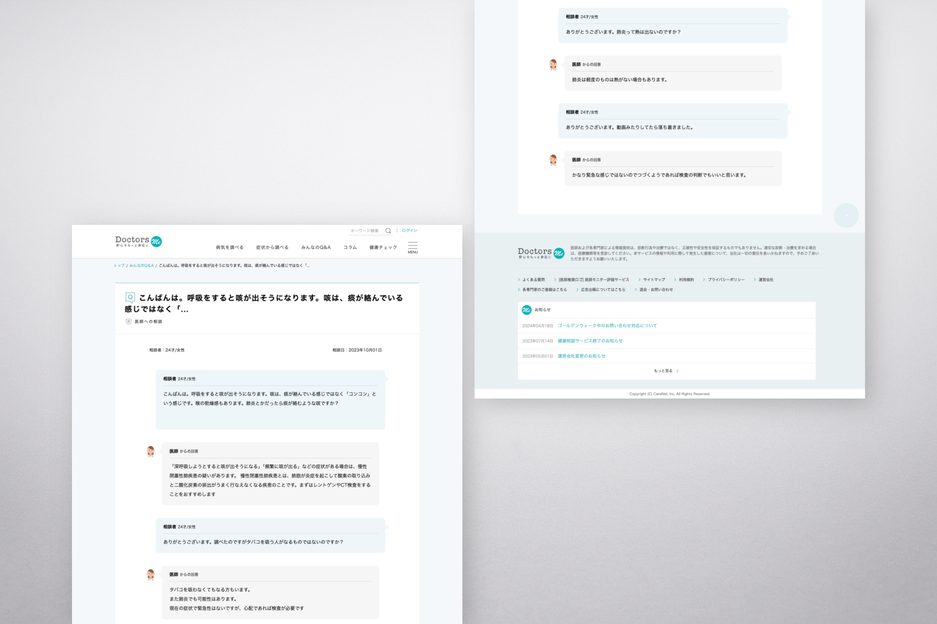Open the 医師モニター評価サービス footer link
The height and width of the screenshot is (624, 937).
click(x=594, y=280)
